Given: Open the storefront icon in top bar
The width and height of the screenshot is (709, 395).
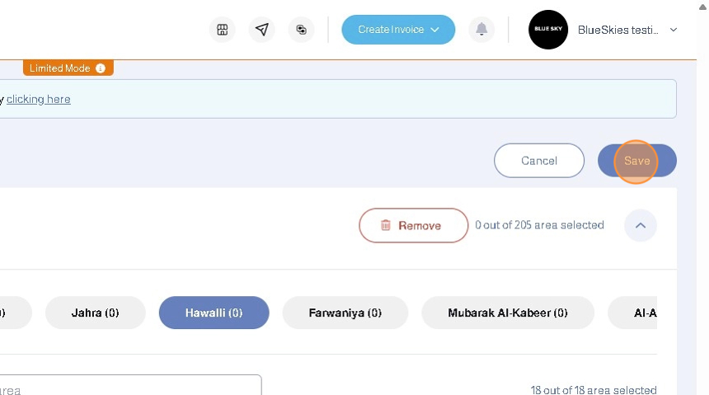Looking at the screenshot, I should click(x=222, y=30).
